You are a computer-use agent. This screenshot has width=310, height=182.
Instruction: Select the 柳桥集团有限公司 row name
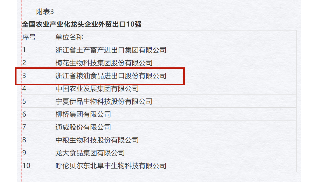[x=83, y=114]
